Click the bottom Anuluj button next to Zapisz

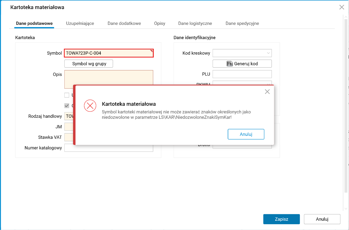point(322,219)
